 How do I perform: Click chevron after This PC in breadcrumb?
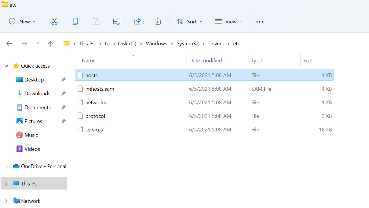(x=100, y=44)
